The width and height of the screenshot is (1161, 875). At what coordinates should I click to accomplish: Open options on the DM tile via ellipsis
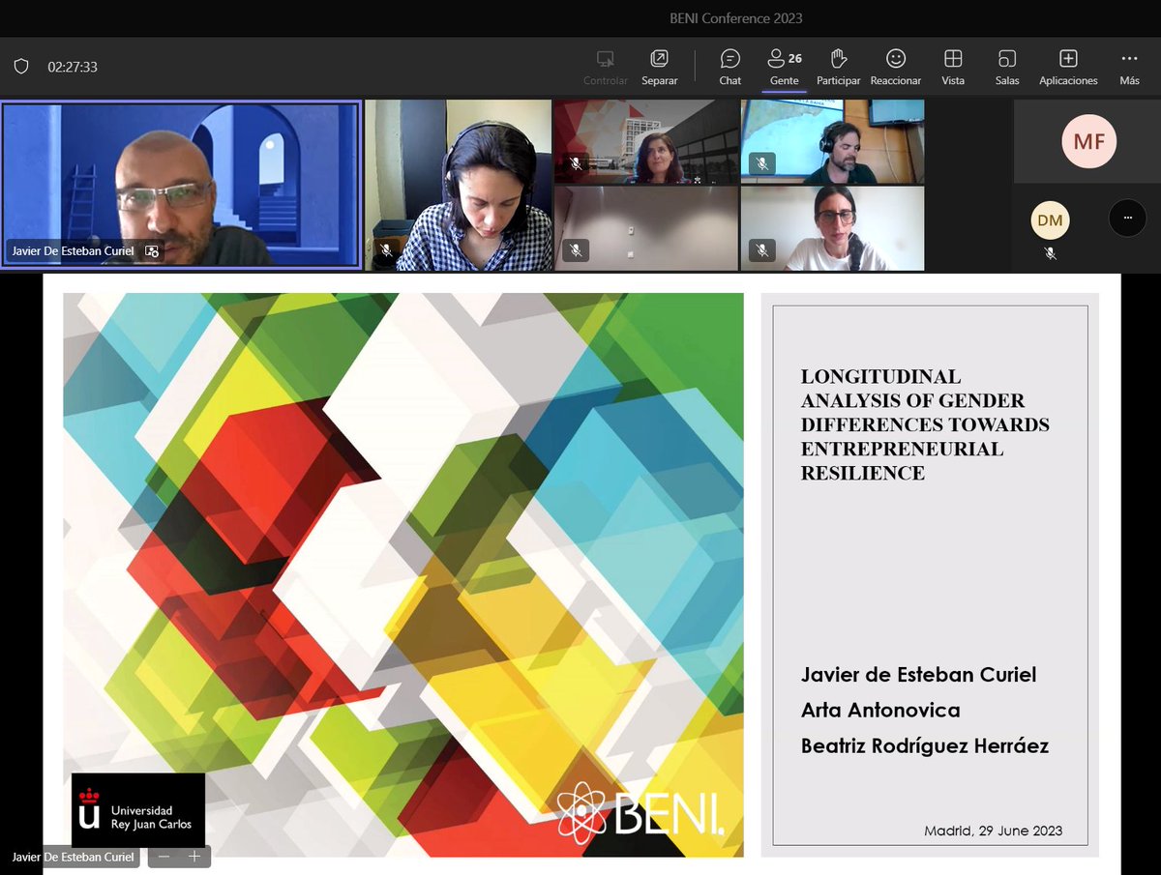(x=1126, y=219)
